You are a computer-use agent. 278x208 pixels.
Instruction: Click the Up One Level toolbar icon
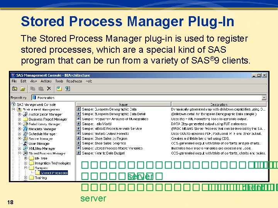pos(15,89)
